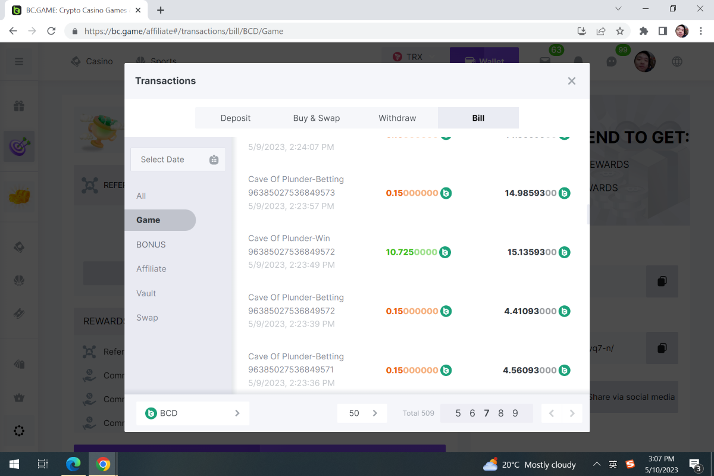714x476 pixels.
Task: Click the share page icon in address bar
Action: [601, 31]
